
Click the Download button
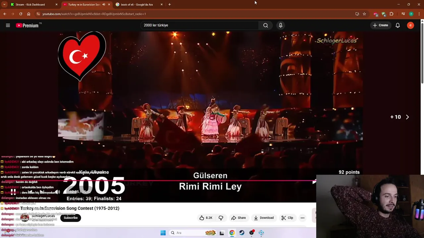click(264, 218)
